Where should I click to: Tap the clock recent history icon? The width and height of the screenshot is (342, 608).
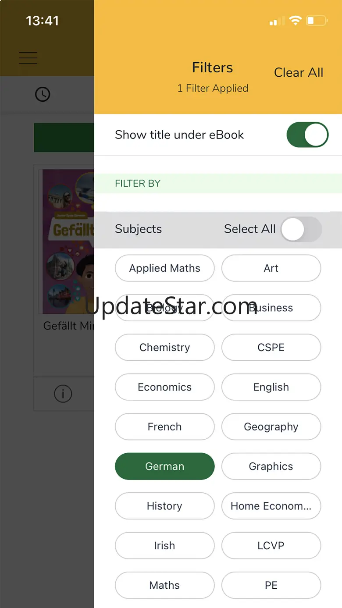pyautogui.click(x=43, y=94)
